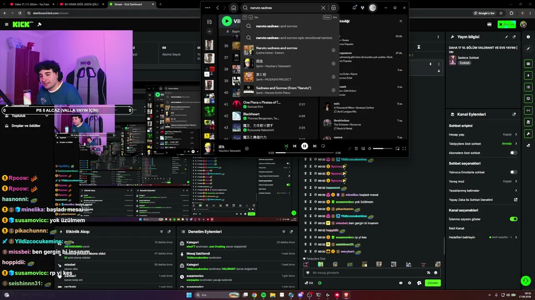Viewport: 535px width, 300px height.
Task: Open filter on Denetim Eylemleri panel
Action: 284,232
